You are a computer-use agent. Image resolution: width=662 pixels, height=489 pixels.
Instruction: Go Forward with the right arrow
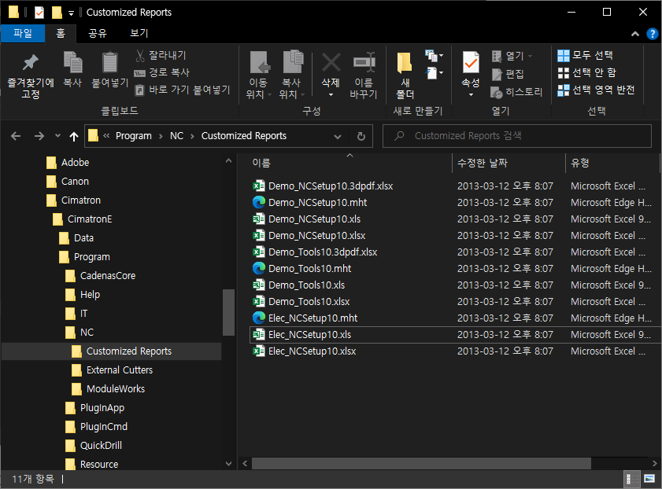[39, 136]
